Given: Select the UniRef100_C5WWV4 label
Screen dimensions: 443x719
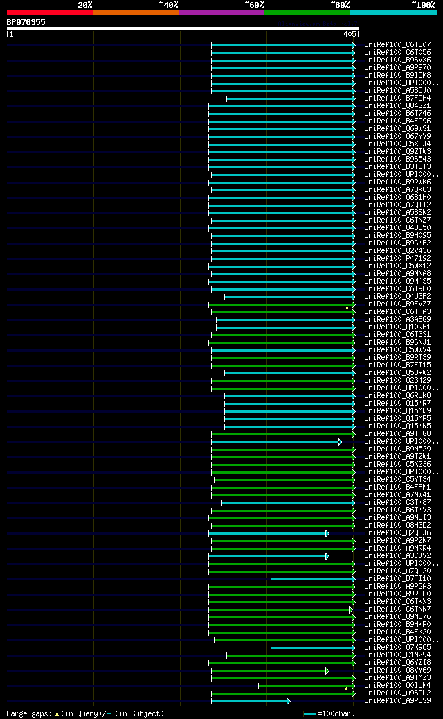Looking at the screenshot, I should pos(397,350).
